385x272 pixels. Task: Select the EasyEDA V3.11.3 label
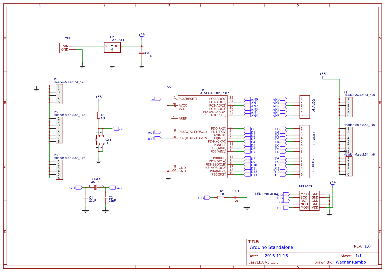[x=263, y=262]
